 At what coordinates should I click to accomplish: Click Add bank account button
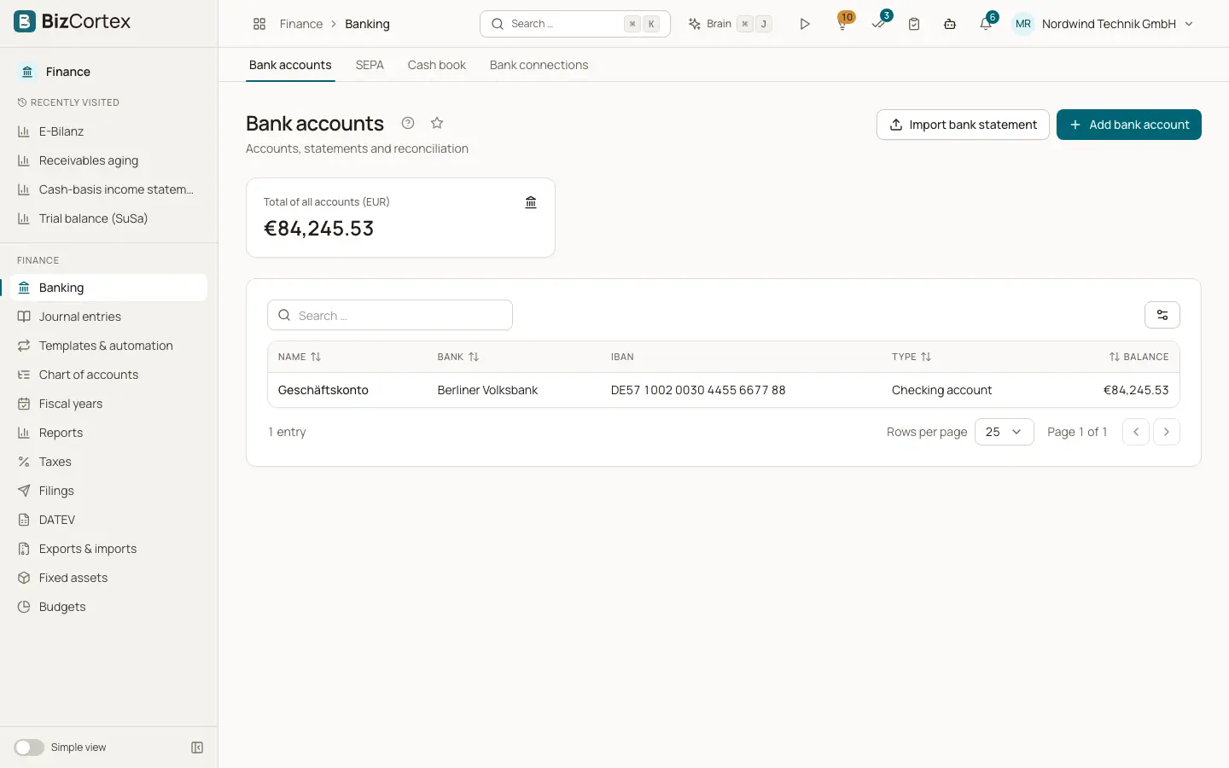coord(1129,125)
